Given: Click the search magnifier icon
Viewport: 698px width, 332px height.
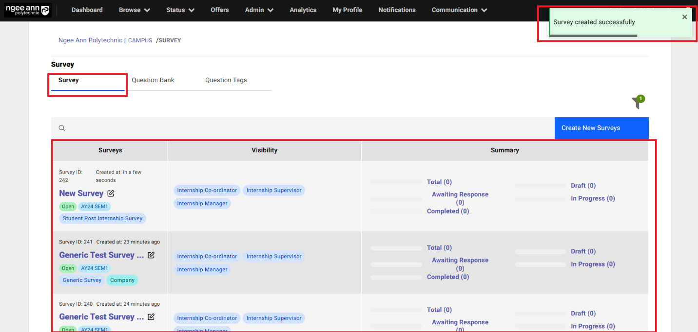Looking at the screenshot, I should tap(62, 128).
